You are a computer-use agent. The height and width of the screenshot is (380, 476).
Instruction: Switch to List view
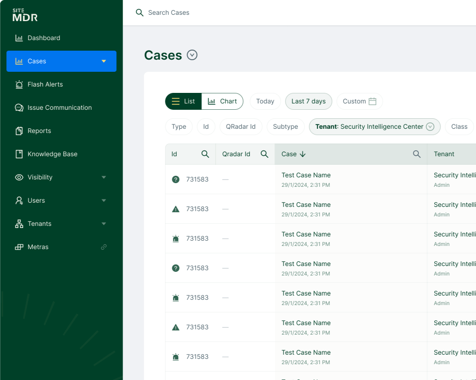(184, 101)
